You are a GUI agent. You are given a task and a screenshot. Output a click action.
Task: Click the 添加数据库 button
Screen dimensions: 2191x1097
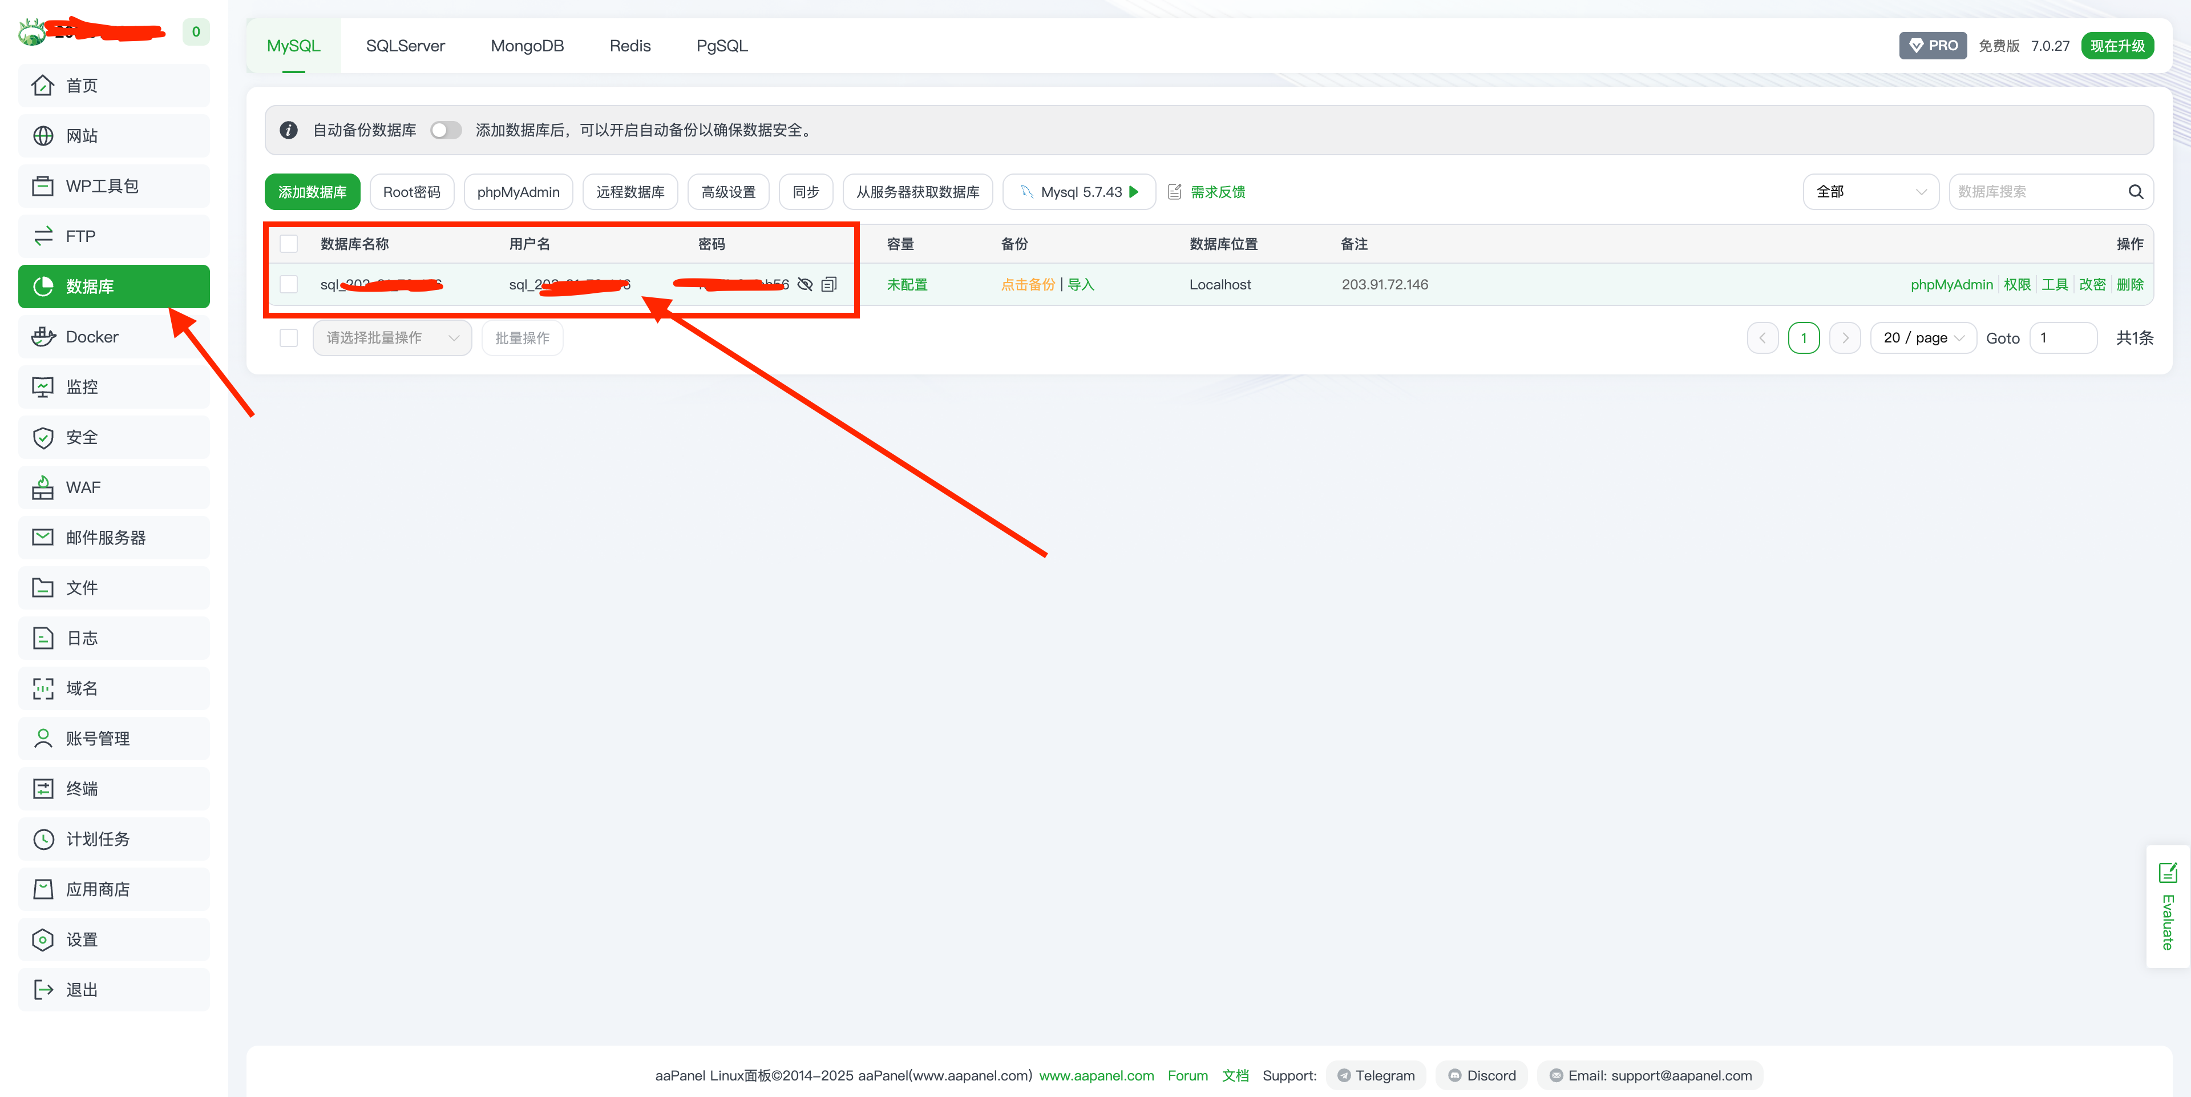(x=312, y=191)
